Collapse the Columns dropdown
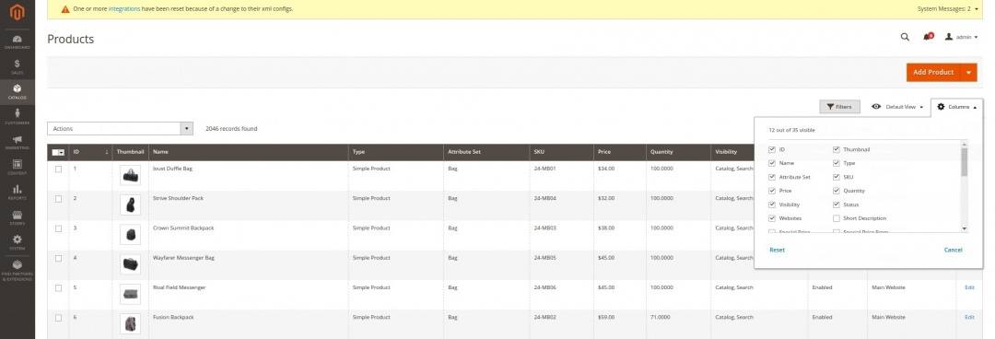 click(x=957, y=107)
